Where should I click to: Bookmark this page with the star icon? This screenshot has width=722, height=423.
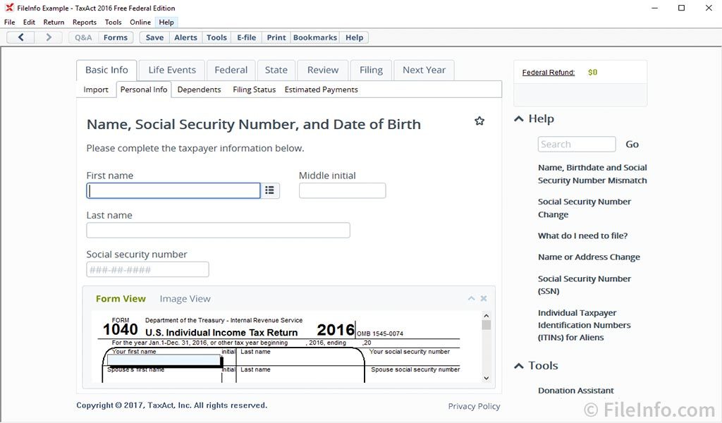tap(479, 121)
